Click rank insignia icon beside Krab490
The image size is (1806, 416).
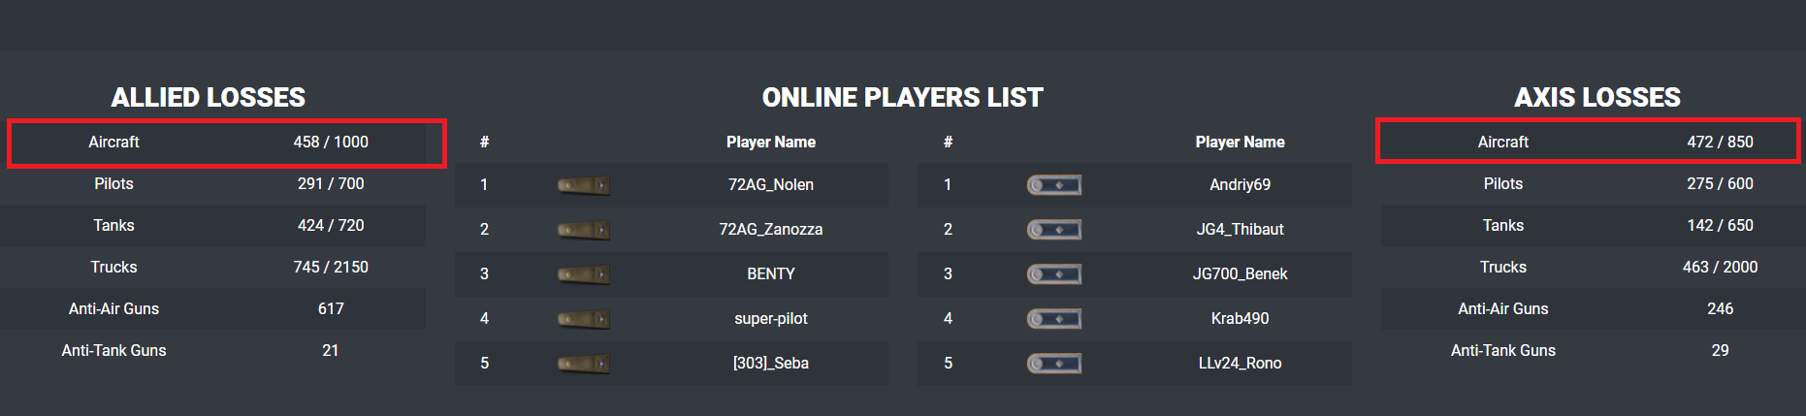click(x=1053, y=319)
